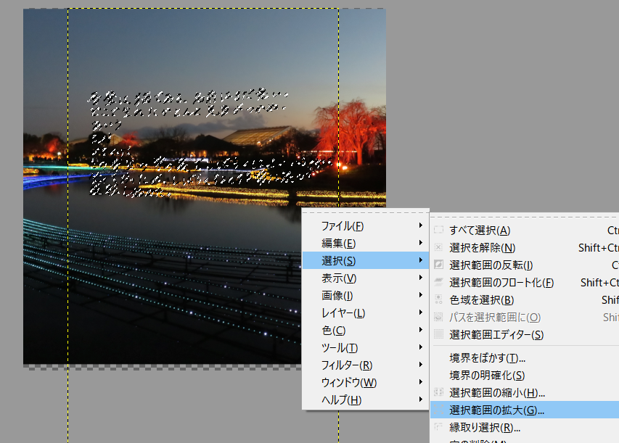Click the shrink icon beside 選択範囲の縮小(H)

click(x=438, y=392)
